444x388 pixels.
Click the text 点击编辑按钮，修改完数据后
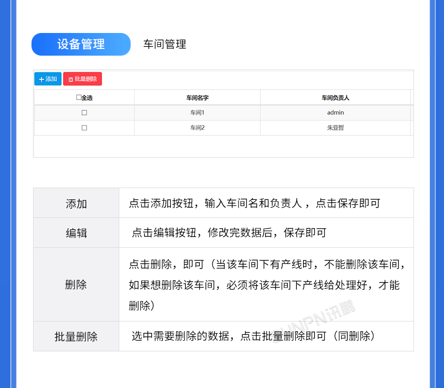click(202, 232)
